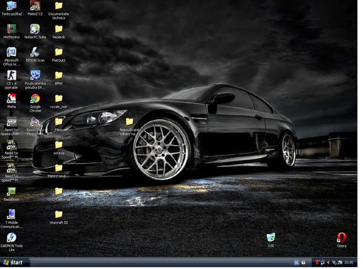The height and width of the screenshot is (269, 363).
Task: Open the Documentatie technica folder
Action: (x=59, y=5)
